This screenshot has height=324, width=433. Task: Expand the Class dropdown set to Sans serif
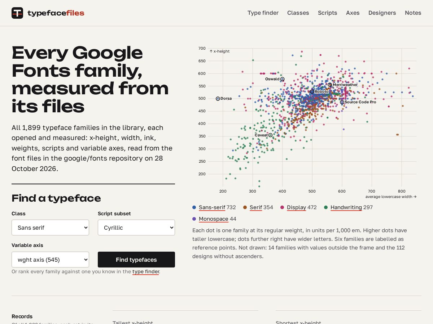pos(50,228)
